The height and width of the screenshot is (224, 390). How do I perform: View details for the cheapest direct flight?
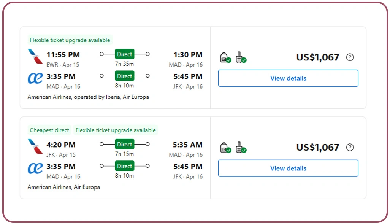coord(288,168)
